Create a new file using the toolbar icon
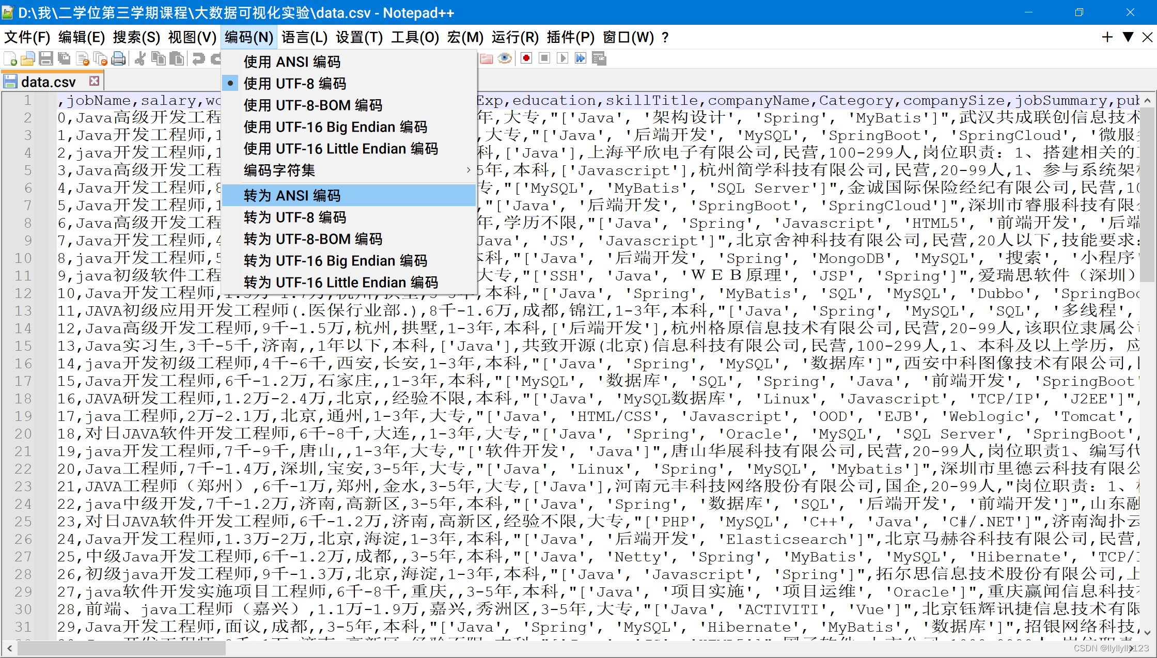Image resolution: width=1157 pixels, height=658 pixels. (9, 58)
